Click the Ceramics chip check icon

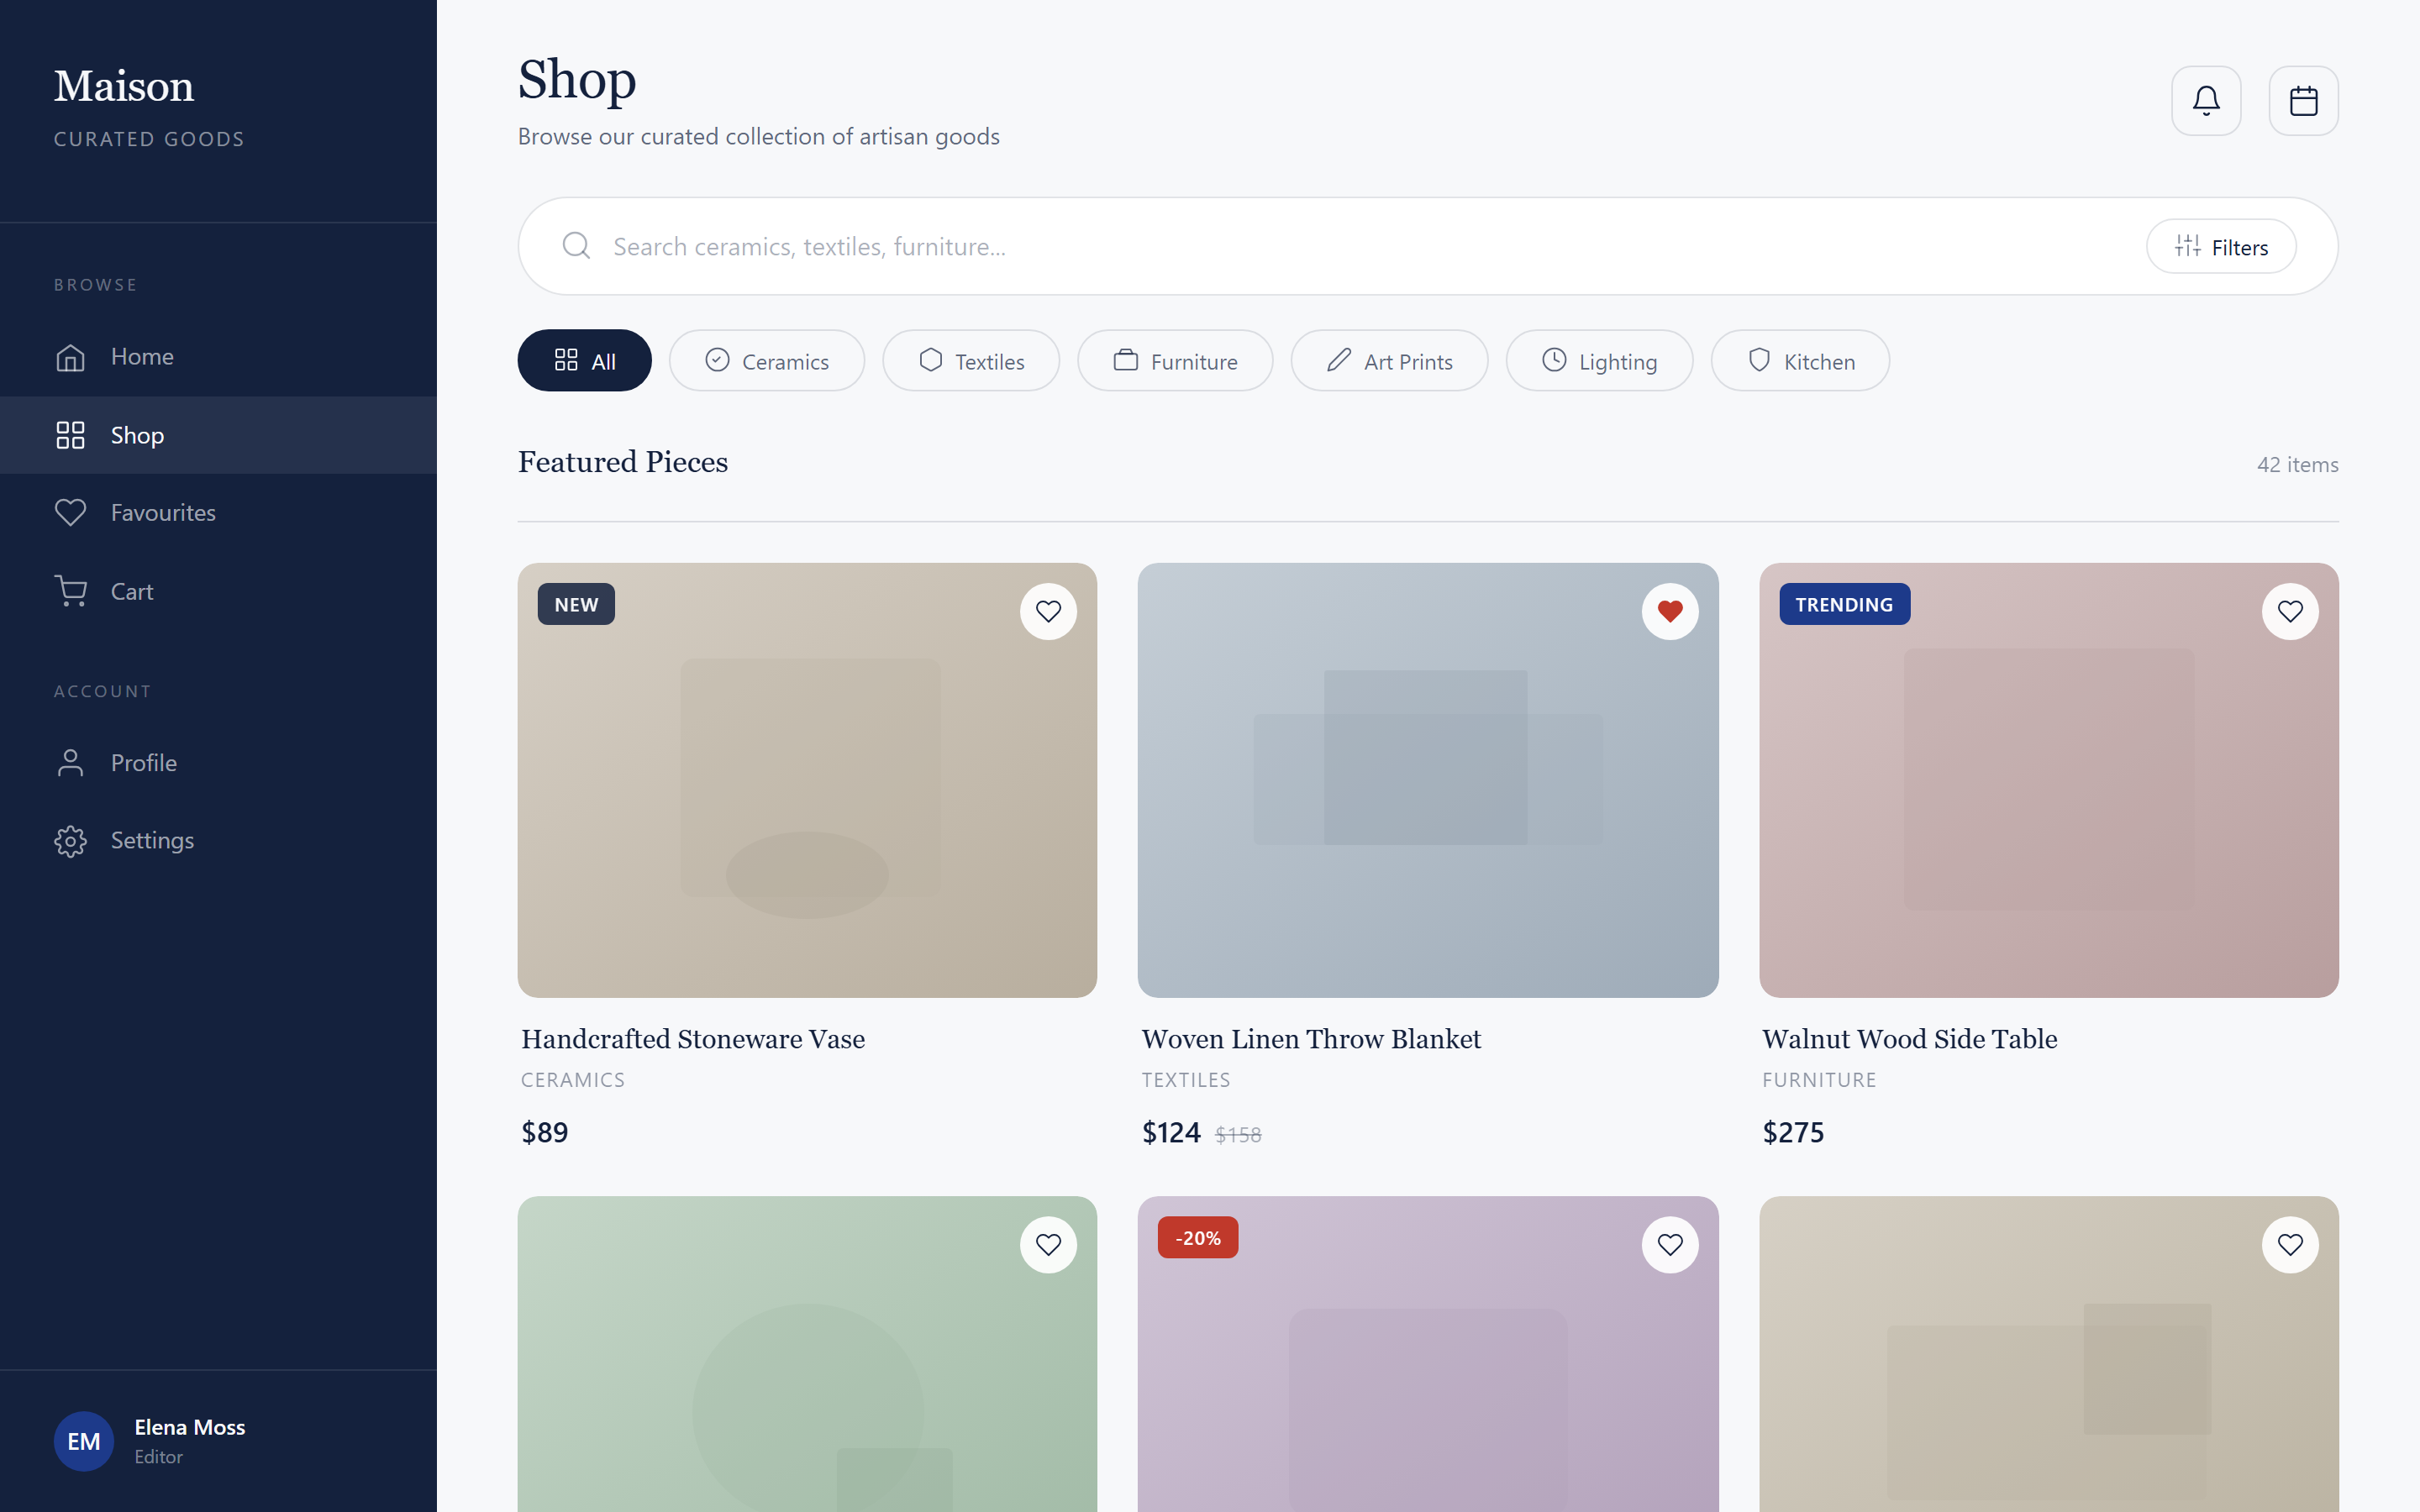coord(717,360)
